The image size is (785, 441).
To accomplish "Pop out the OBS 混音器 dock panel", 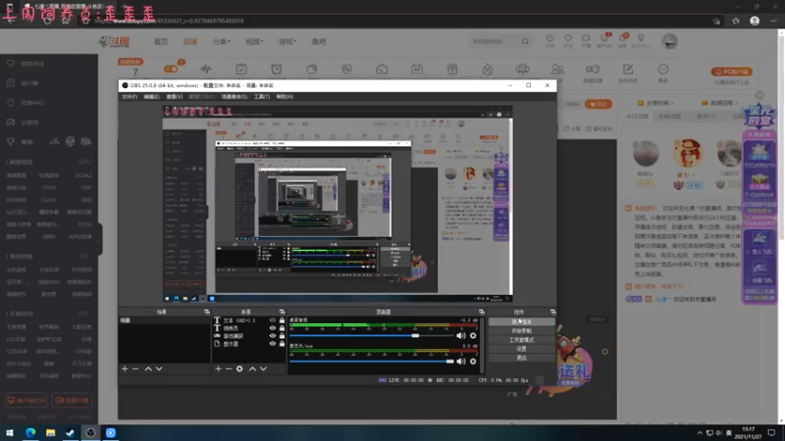I will 482,312.
